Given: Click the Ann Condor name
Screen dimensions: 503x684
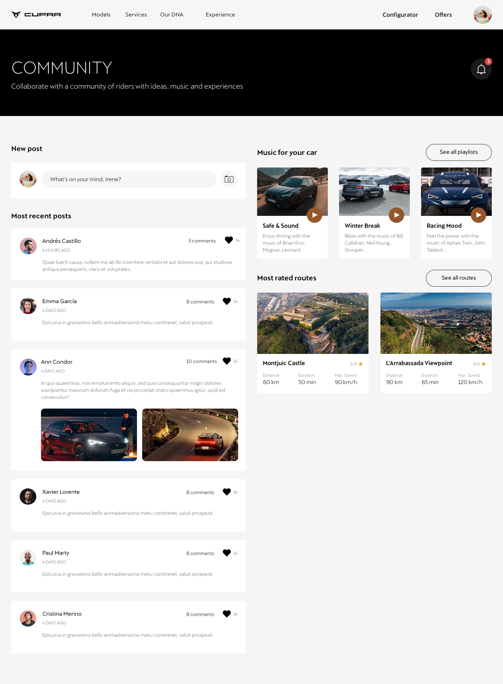Looking at the screenshot, I should coord(57,362).
